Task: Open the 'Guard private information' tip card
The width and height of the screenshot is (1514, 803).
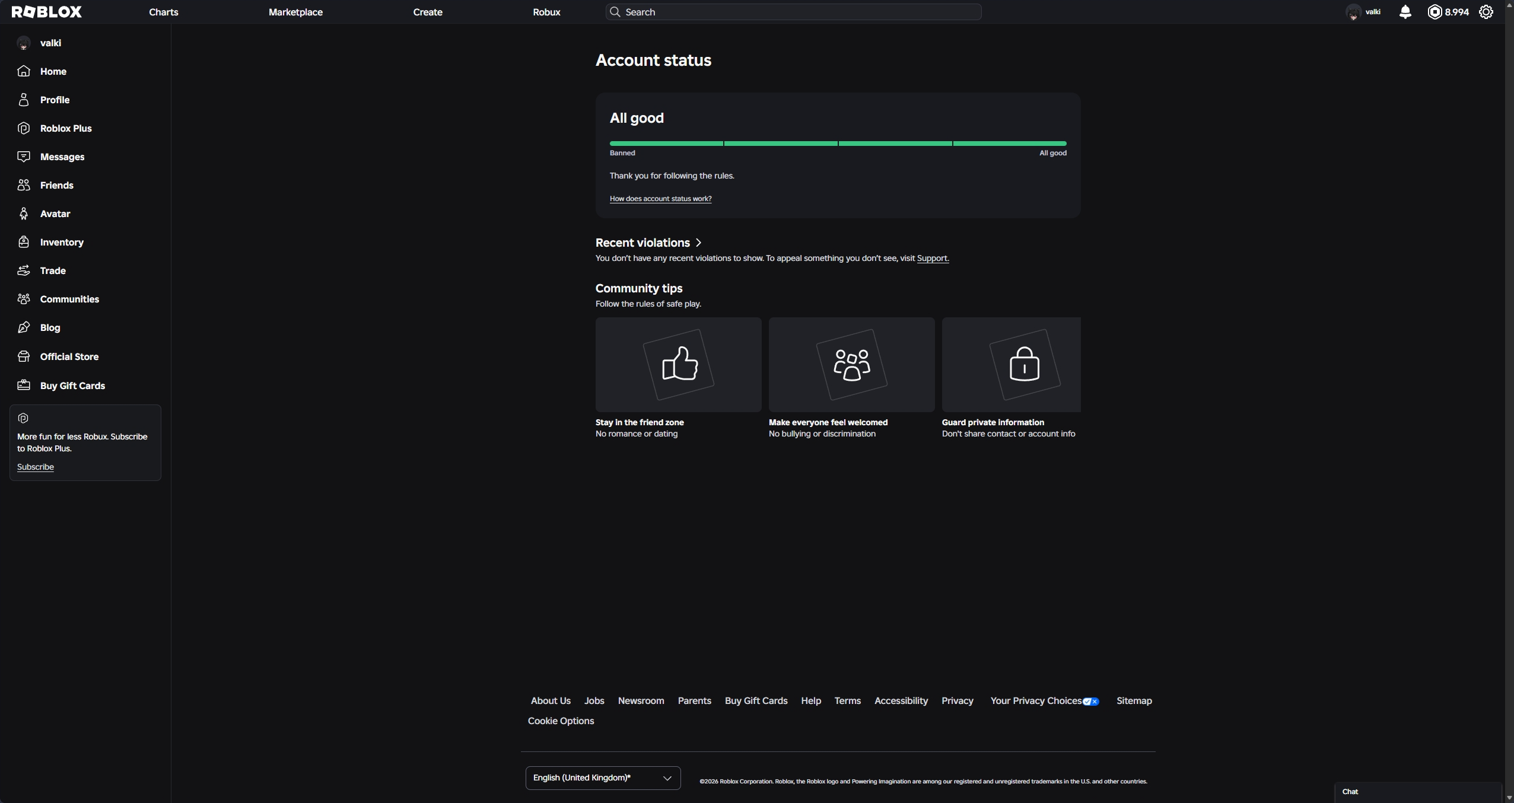Action: [1011, 378]
